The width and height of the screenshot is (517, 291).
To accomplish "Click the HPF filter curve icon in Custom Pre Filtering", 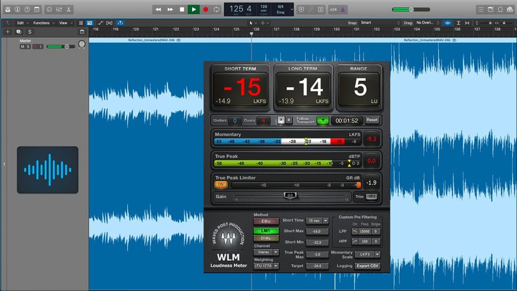I will point(355,241).
